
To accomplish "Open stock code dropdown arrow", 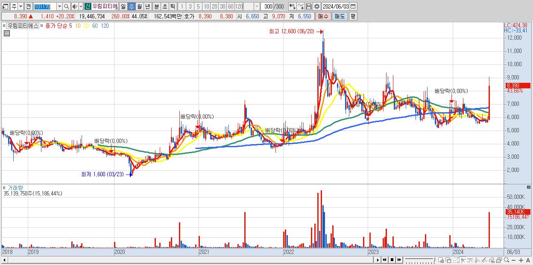I will 59,6.
